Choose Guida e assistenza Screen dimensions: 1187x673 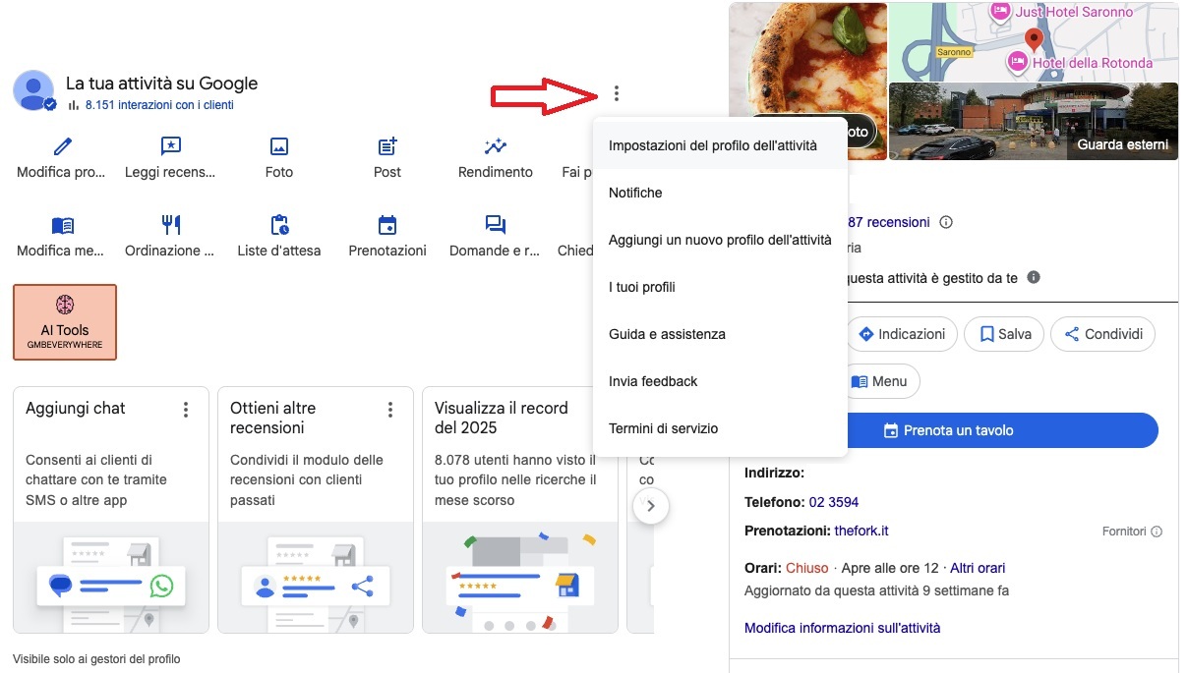720,334
